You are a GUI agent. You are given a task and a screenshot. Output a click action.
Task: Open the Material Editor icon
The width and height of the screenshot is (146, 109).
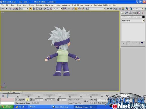click(127, 9)
